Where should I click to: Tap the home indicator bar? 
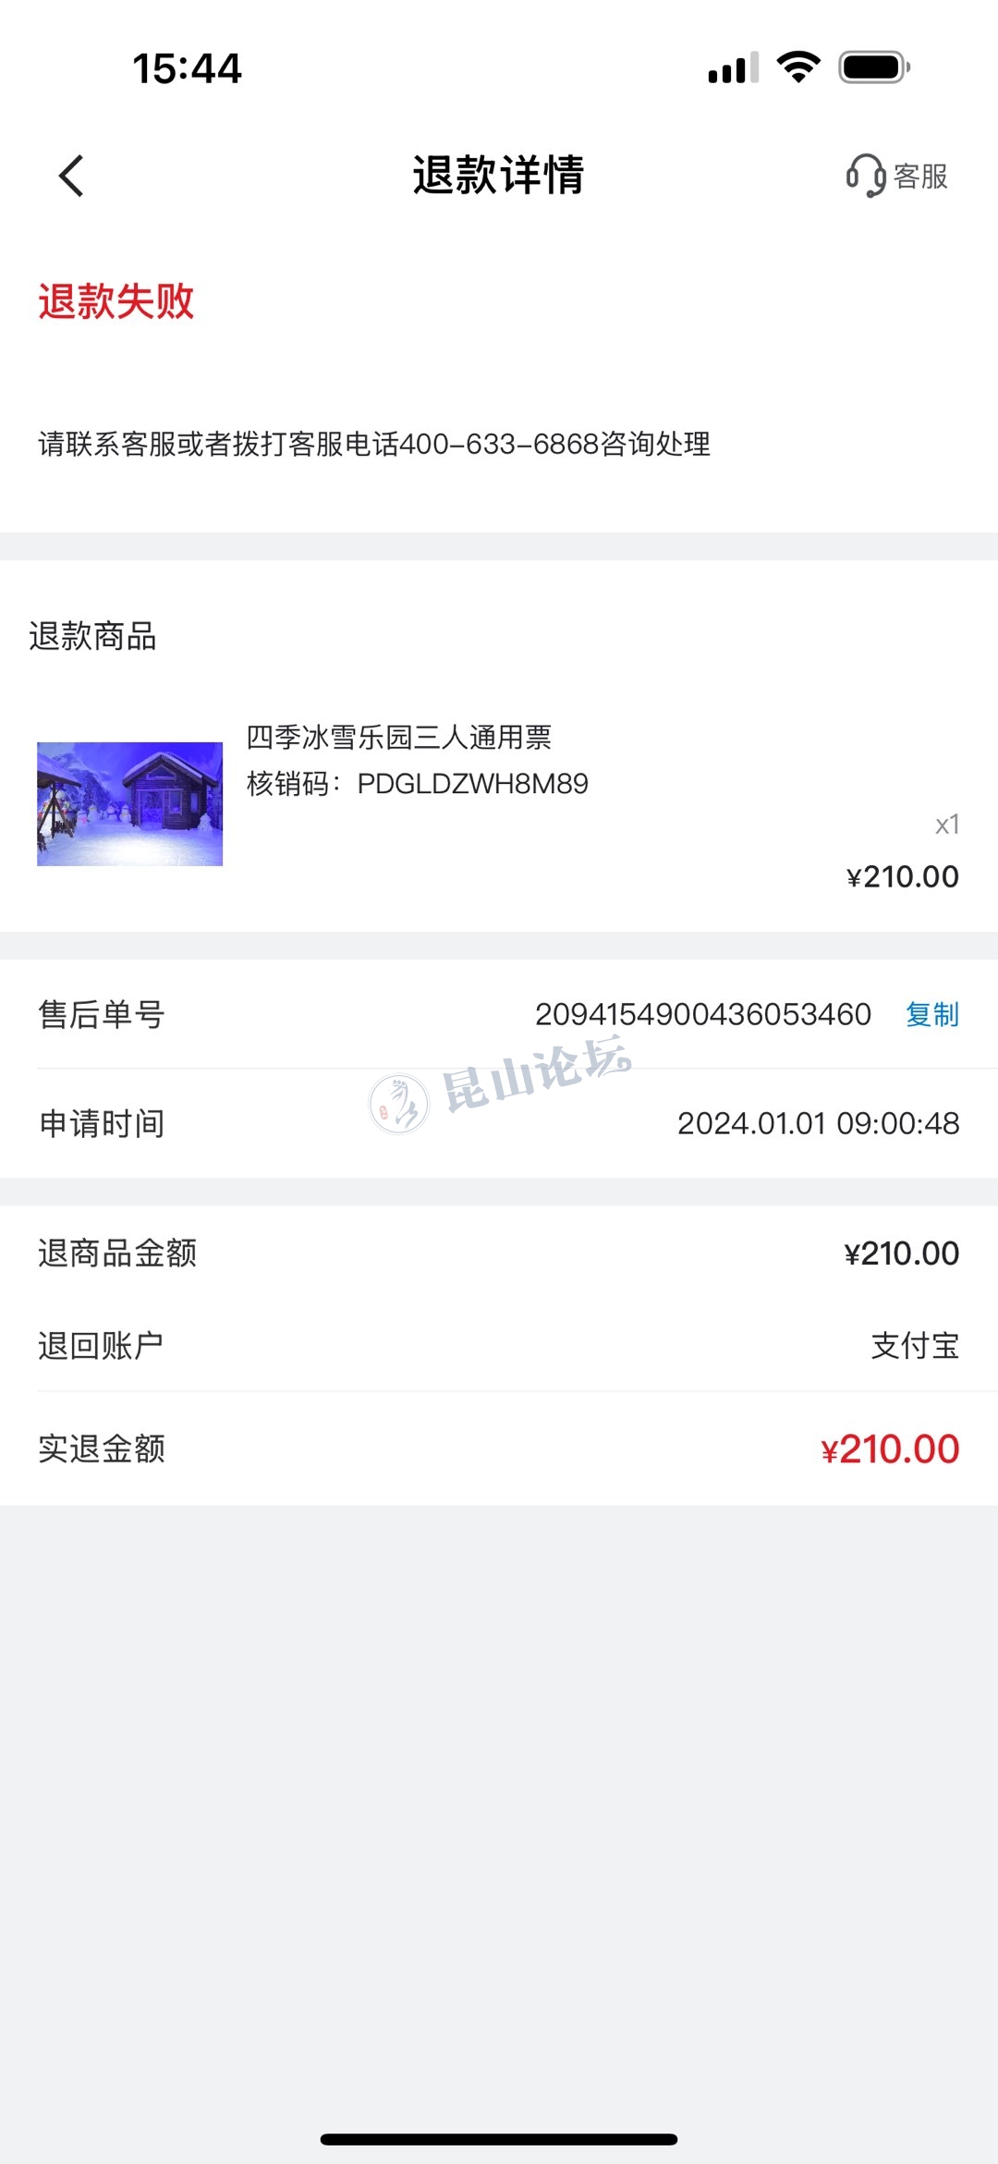[x=499, y=2139]
